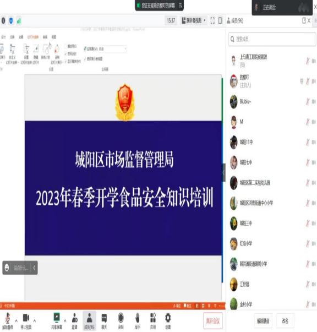Click the microphone icon for 城阳七中

pos(308,162)
